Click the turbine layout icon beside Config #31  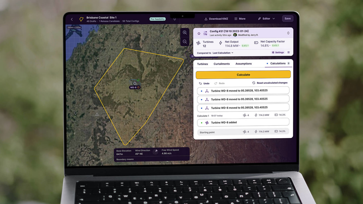(x=205, y=33)
